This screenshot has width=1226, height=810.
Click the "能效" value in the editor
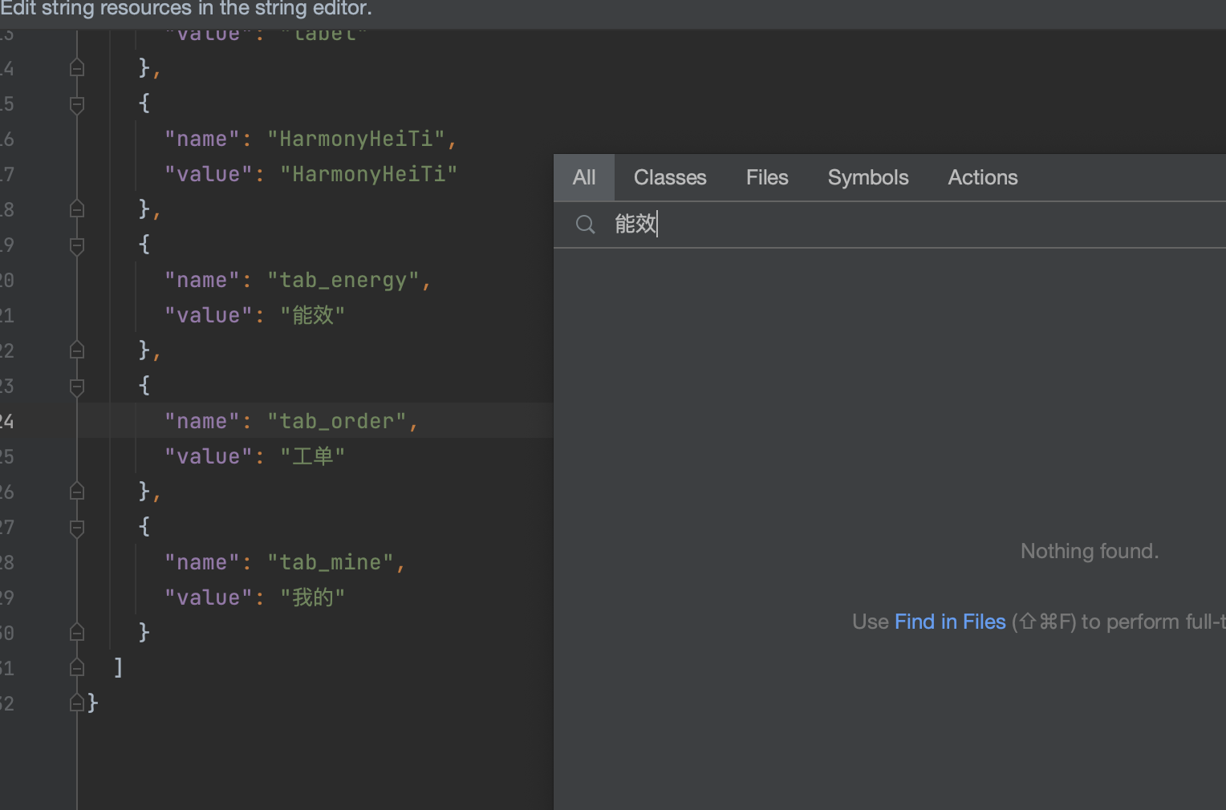coord(313,315)
